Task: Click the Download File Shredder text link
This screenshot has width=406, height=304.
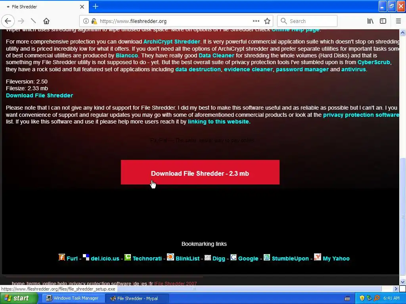Action: click(x=39, y=95)
